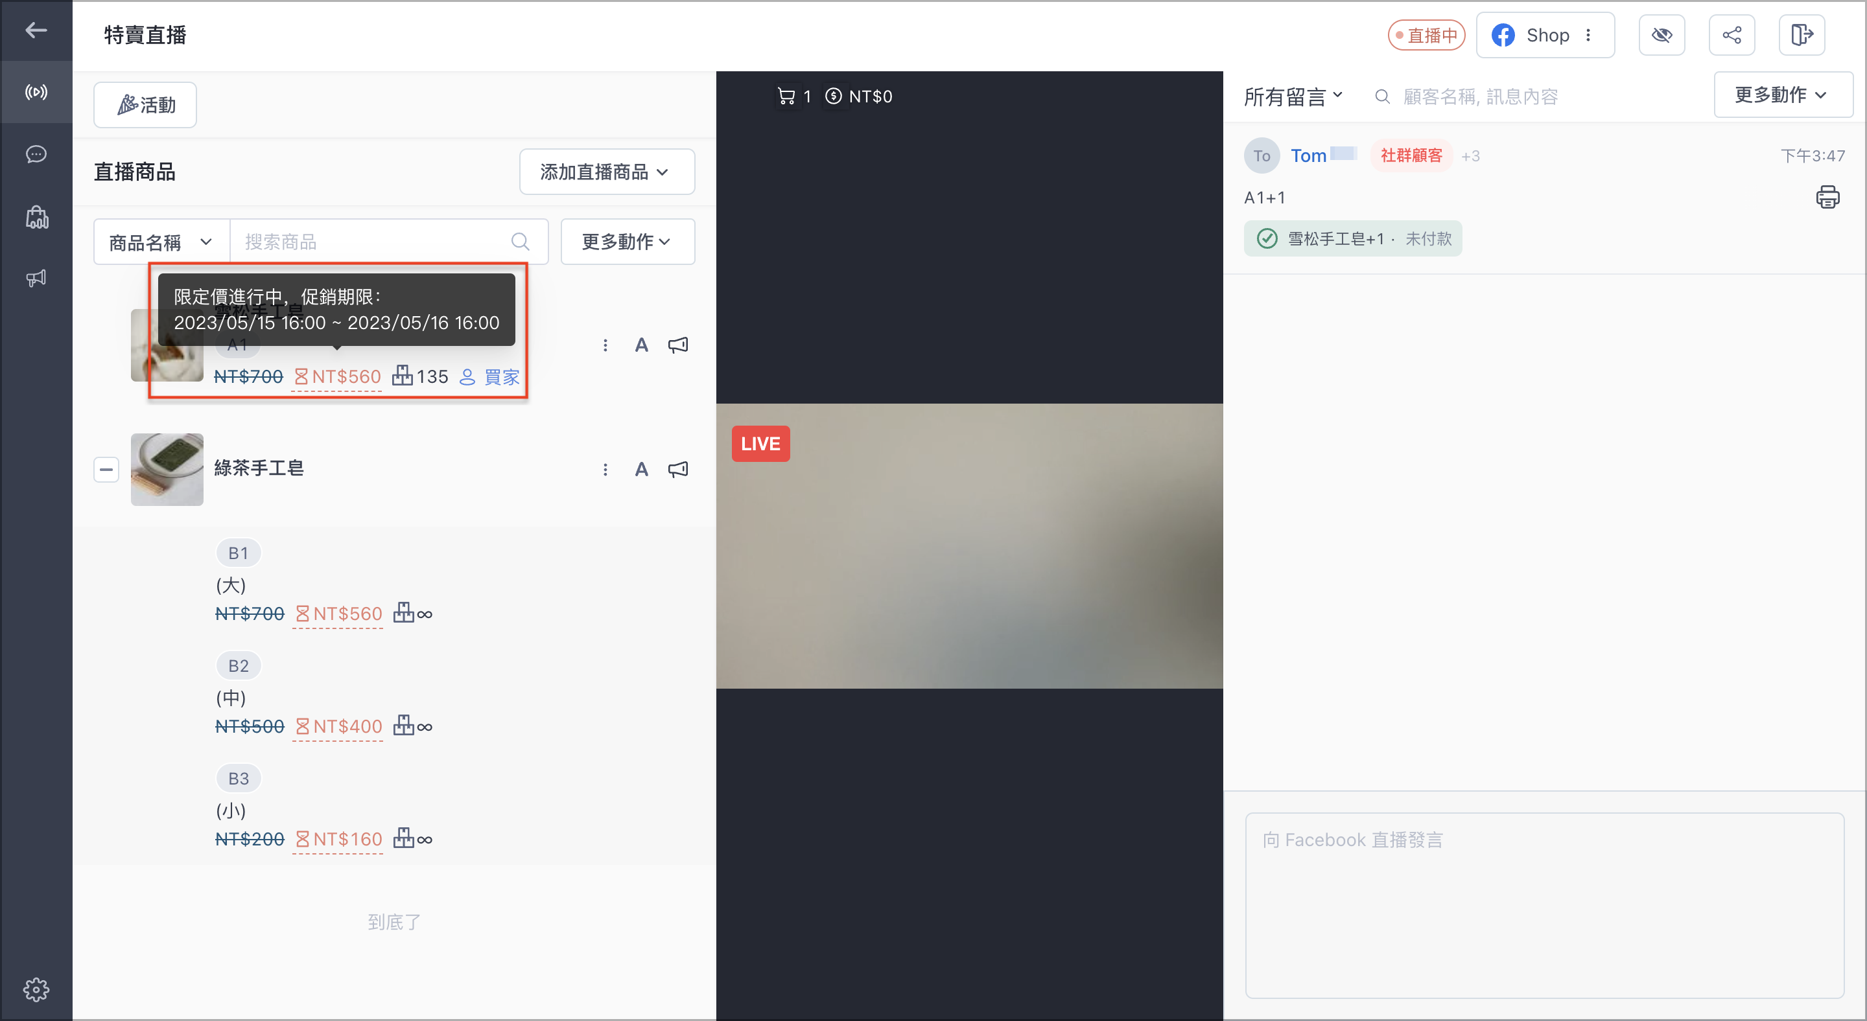Click the stock icon of B1 variant
The width and height of the screenshot is (1867, 1021).
[x=404, y=614]
